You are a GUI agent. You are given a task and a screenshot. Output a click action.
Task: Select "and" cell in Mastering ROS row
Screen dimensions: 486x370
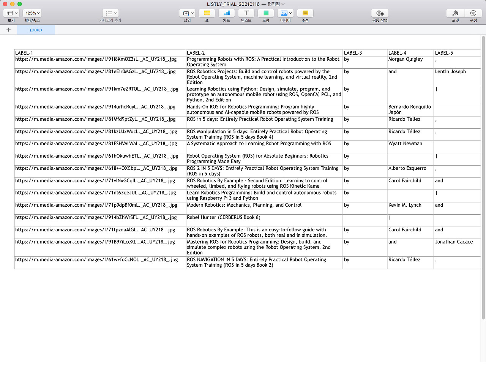[410, 247]
